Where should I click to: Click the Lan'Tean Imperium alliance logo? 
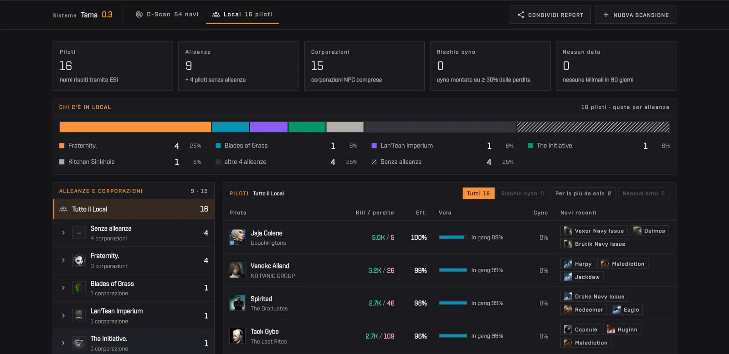click(x=79, y=315)
